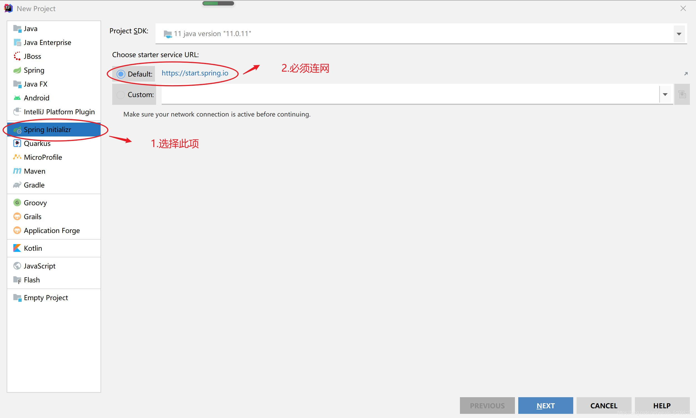
Task: Select the Java folder icon
Action: coord(17,29)
